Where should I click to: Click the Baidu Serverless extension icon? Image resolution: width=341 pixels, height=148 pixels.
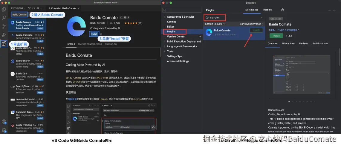pyautogui.click(x=12, y=48)
